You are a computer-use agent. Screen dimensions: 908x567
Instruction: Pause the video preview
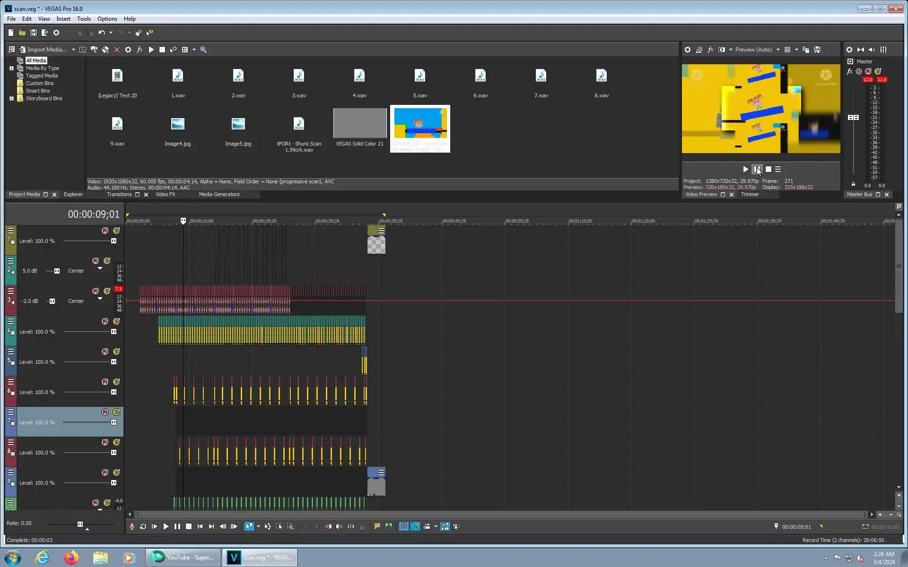pyautogui.click(x=757, y=169)
